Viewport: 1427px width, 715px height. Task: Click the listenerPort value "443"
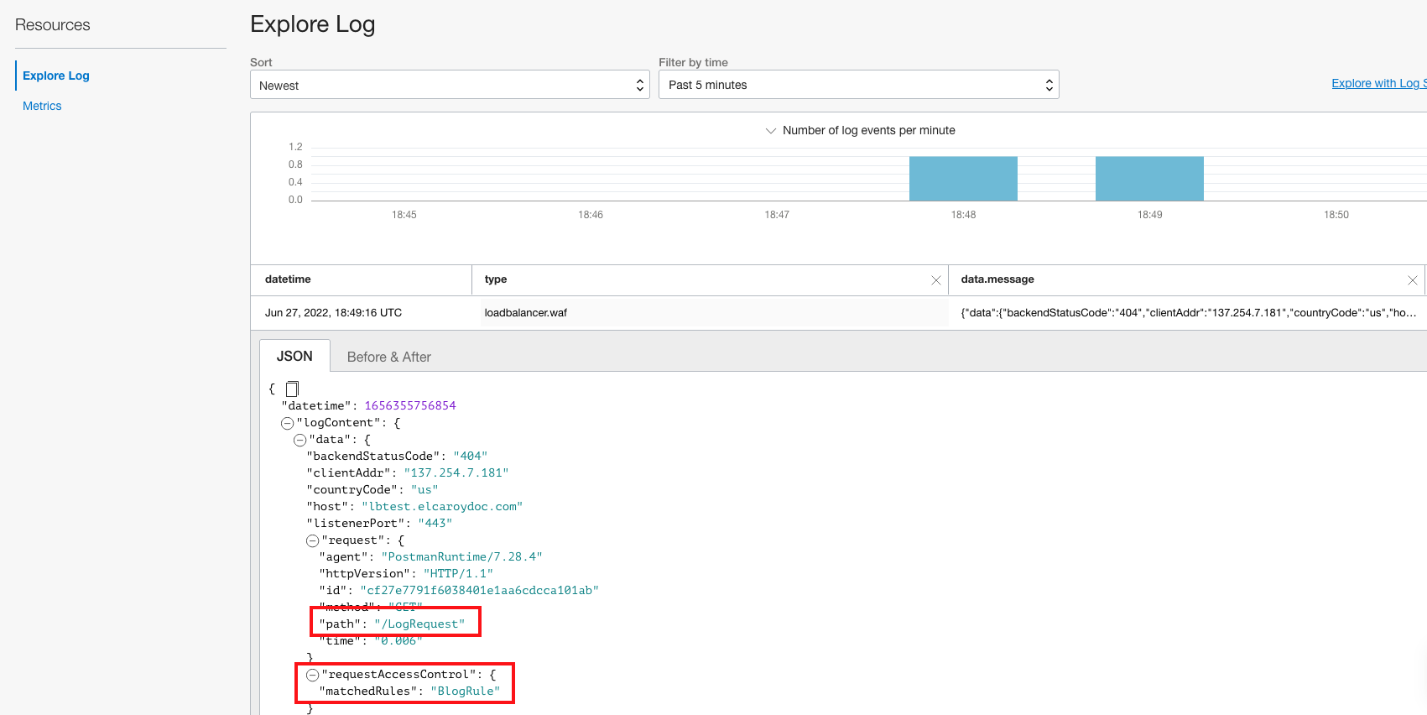point(435,523)
